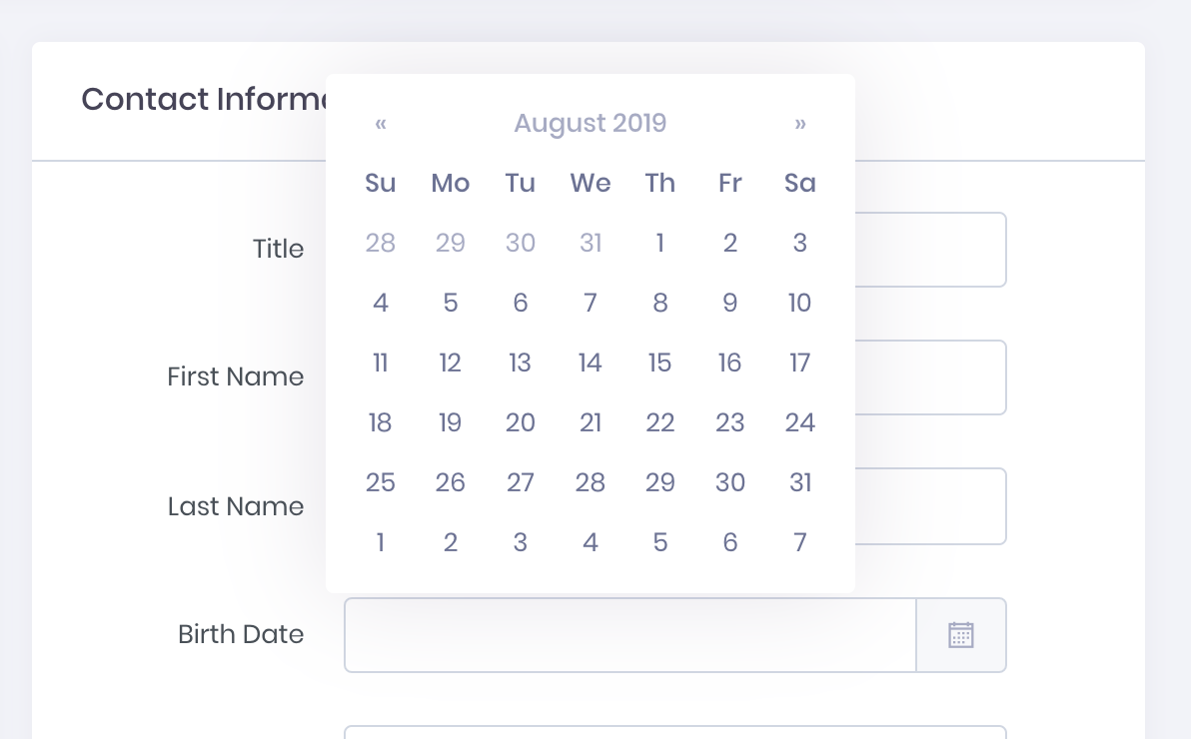Pick September 7 in last row
The image size is (1191, 739).
[x=799, y=542]
